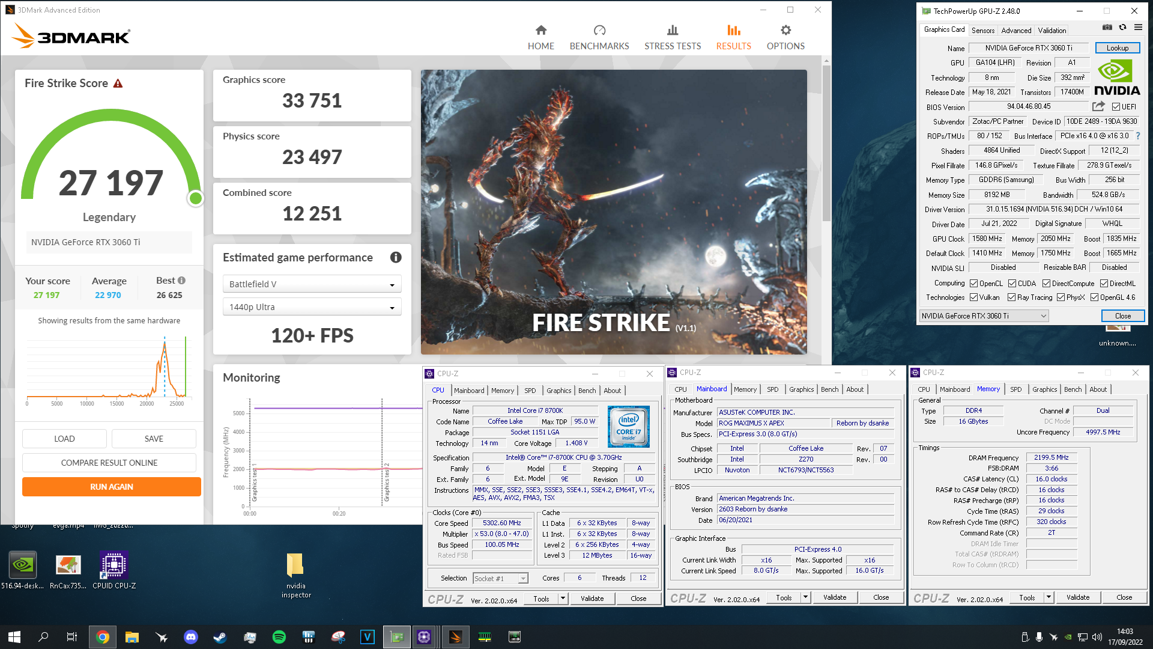Switch to the Sensors tab in GPU-Z
Image resolution: width=1153 pixels, height=649 pixels.
[x=983, y=31]
